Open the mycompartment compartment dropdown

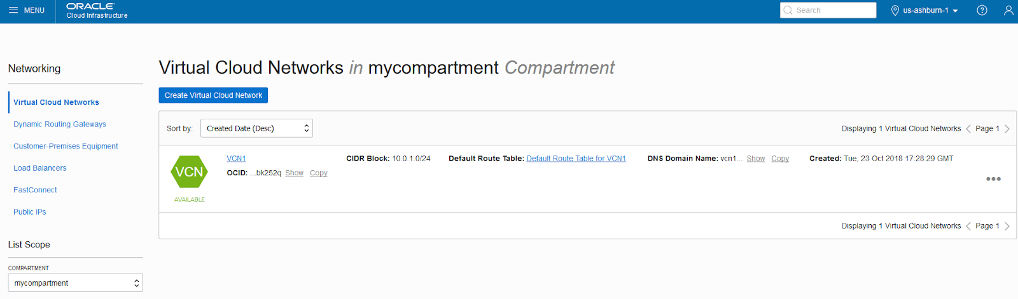click(x=75, y=283)
